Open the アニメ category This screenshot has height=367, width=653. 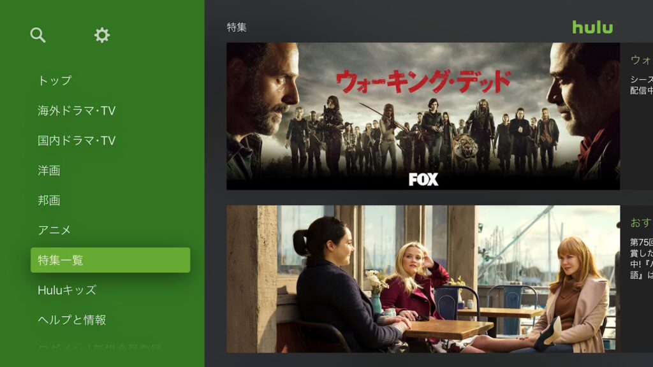tap(54, 230)
